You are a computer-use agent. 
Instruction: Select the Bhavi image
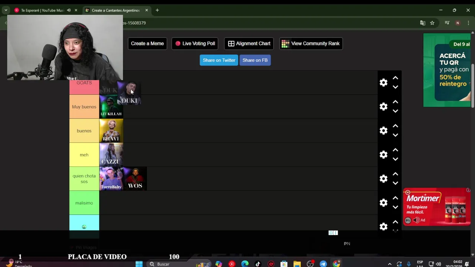click(111, 131)
